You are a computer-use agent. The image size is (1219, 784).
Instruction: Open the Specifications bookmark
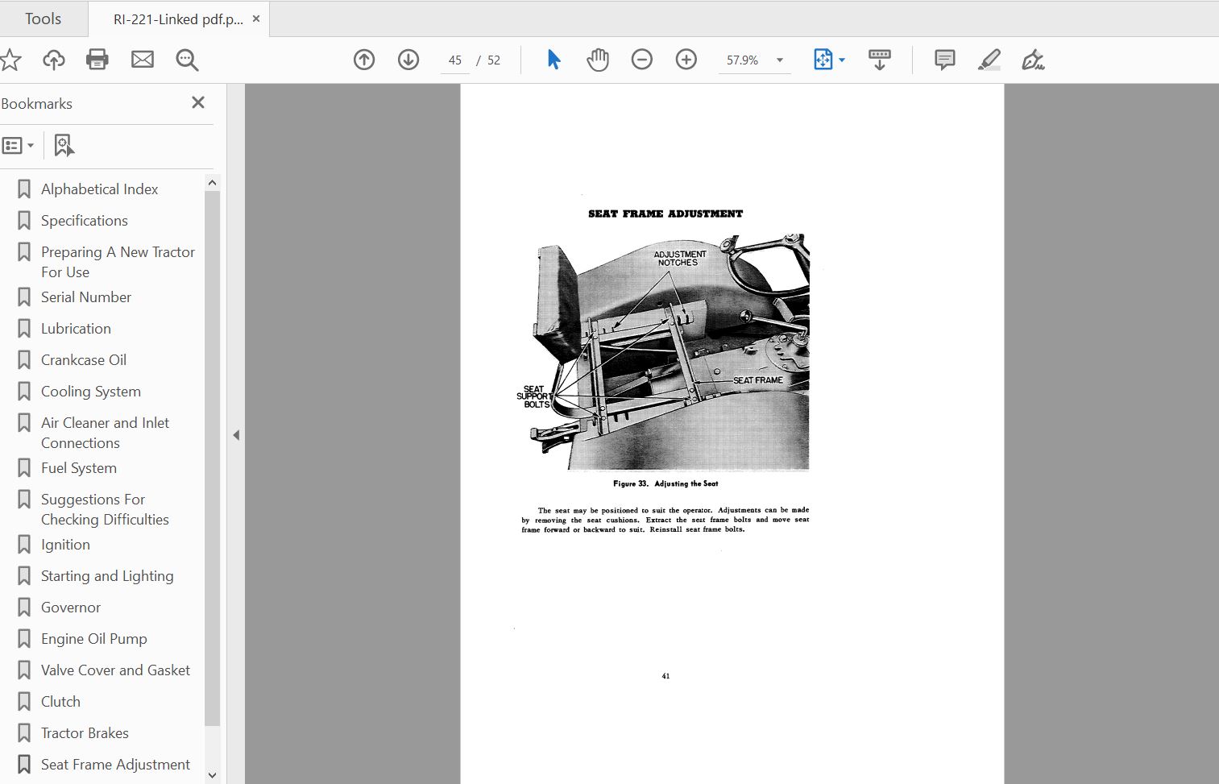click(x=85, y=221)
